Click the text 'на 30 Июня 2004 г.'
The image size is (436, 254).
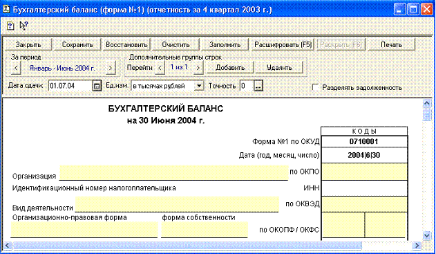click(x=166, y=120)
